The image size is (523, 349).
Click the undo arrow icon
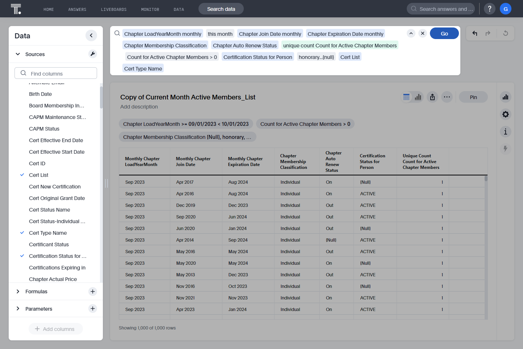pos(475,33)
